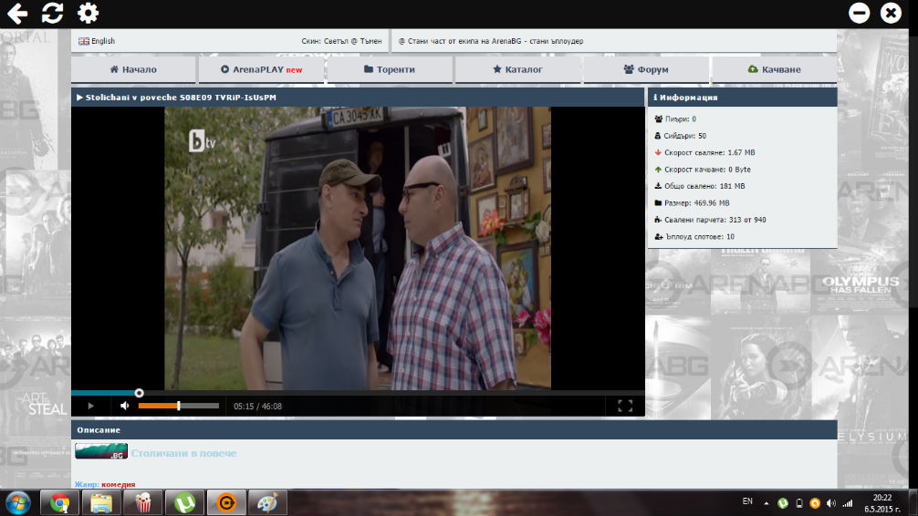Switch language to English
This screenshot has width=918, height=516.
97,41
